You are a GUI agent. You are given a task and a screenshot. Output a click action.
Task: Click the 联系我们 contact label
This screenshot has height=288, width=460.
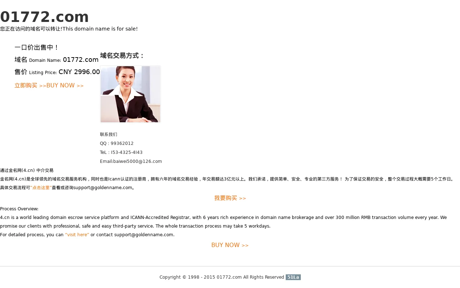(x=109, y=134)
